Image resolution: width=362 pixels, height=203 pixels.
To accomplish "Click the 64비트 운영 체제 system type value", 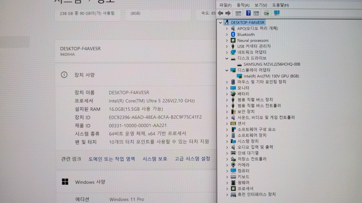I will point(147,133).
